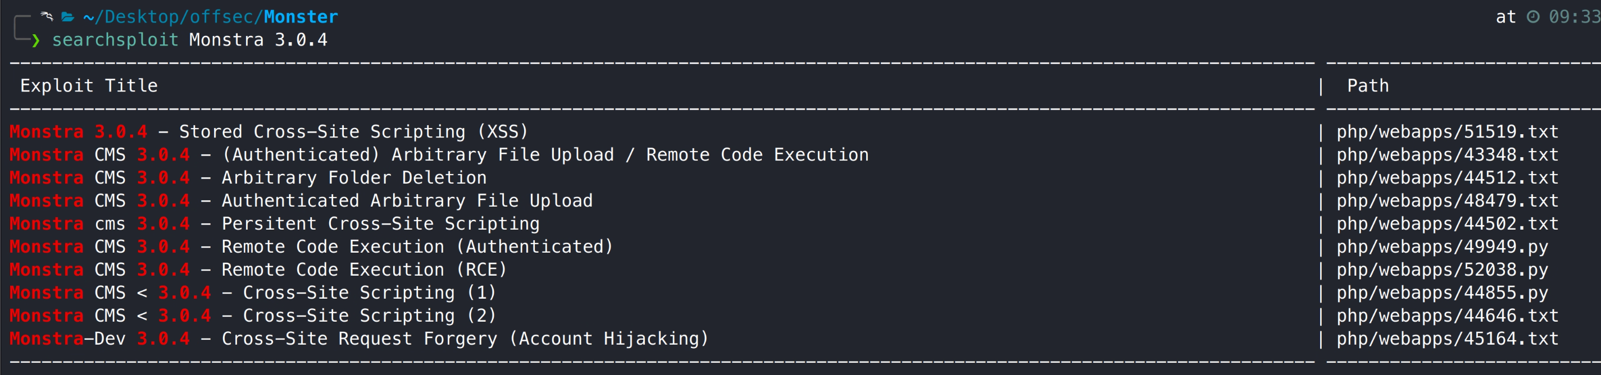Viewport: 1601px width, 375px height.
Task: Click the clock icon beside 09:33
Action: 1533,17
